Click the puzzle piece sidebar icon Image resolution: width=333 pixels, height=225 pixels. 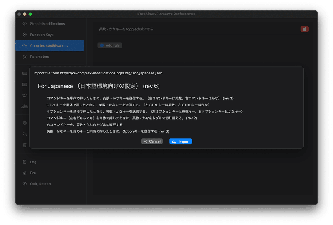(x=25, y=95)
